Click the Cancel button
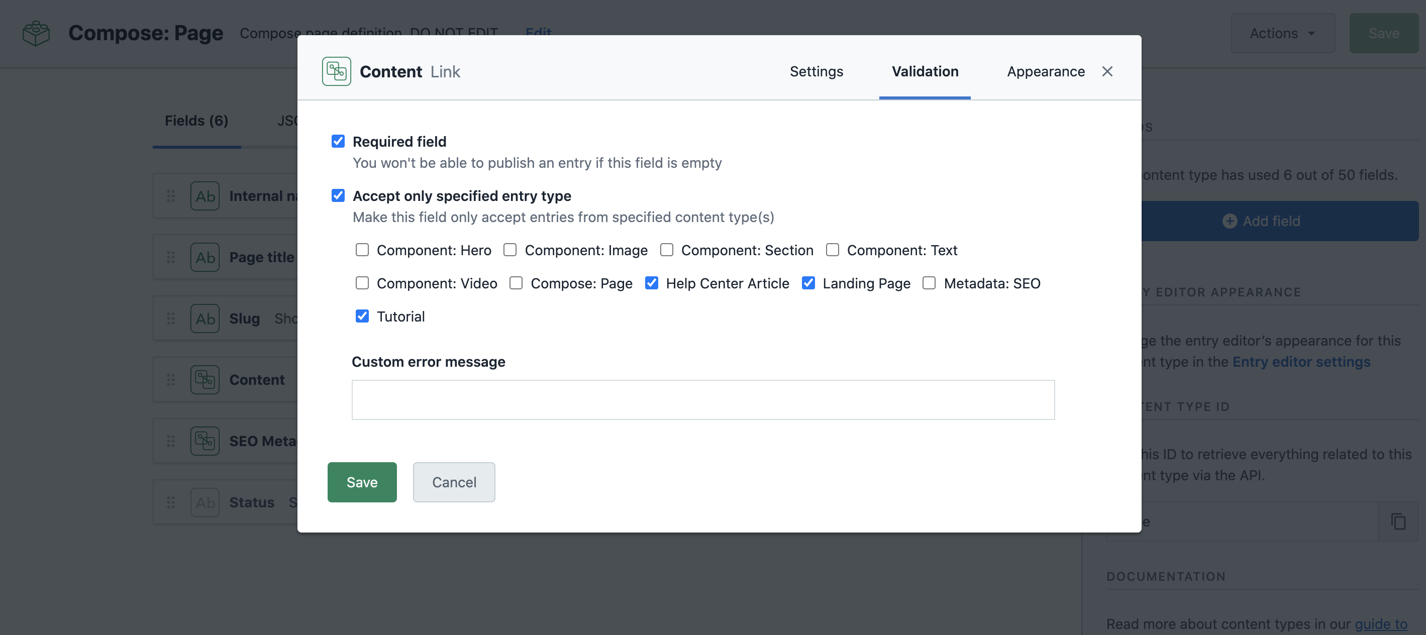1426x635 pixels. coord(453,482)
